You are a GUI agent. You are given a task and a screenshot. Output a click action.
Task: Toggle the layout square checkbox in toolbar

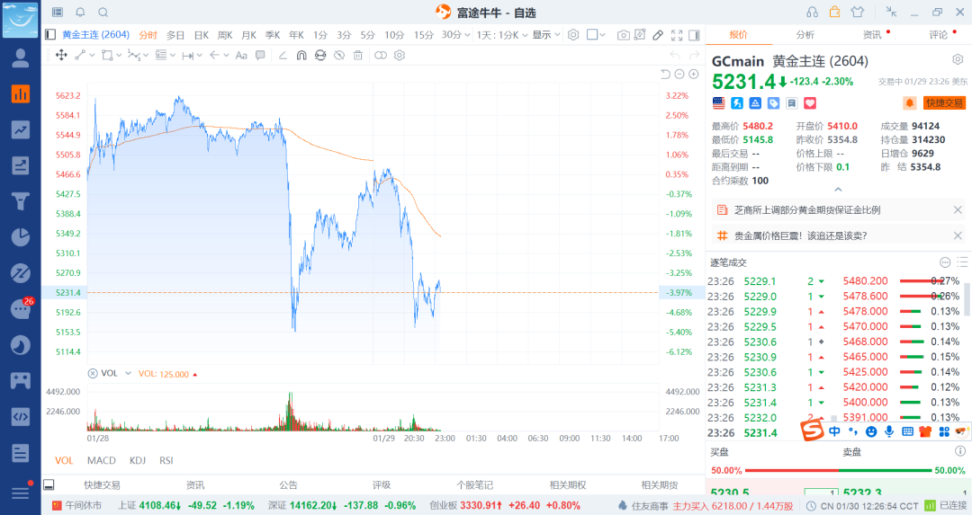pyautogui.click(x=592, y=35)
